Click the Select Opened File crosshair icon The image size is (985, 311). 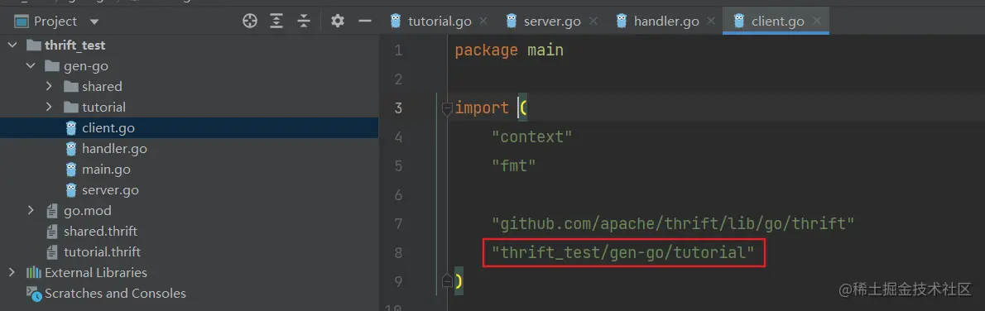point(250,22)
